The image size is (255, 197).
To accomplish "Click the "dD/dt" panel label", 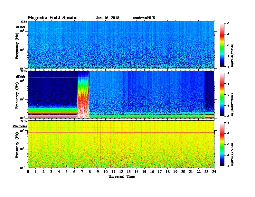I will 21,77.
